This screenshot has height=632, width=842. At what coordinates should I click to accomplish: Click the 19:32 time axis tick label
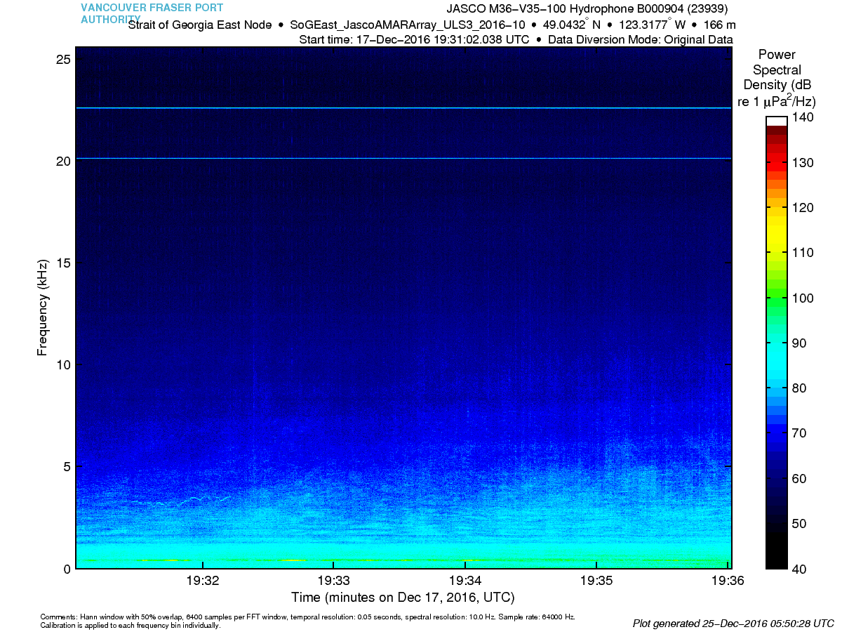click(202, 581)
